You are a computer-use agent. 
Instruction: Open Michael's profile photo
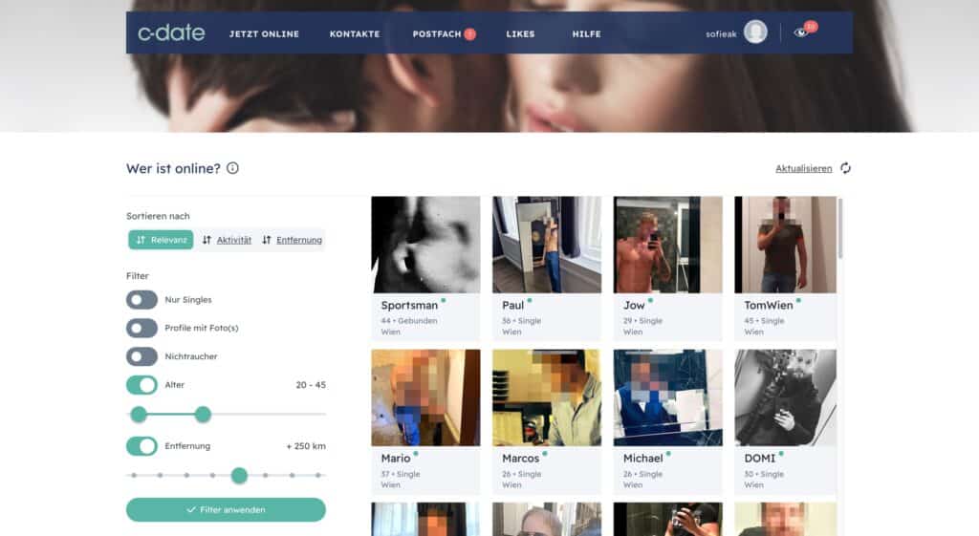pos(668,397)
